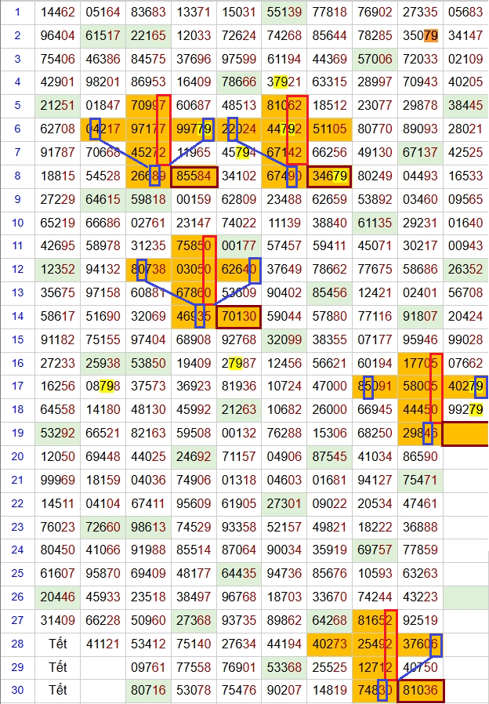Click the empty orange cell in row 19

(x=465, y=434)
